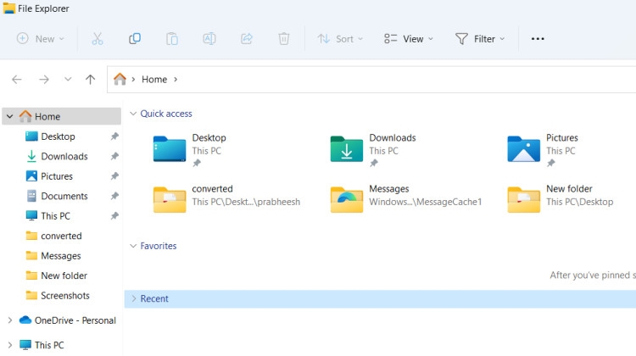Click path text This PC\Desktop

580,202
